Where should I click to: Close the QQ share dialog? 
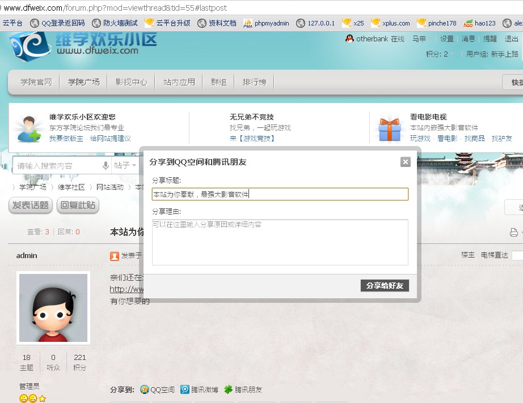tap(405, 162)
